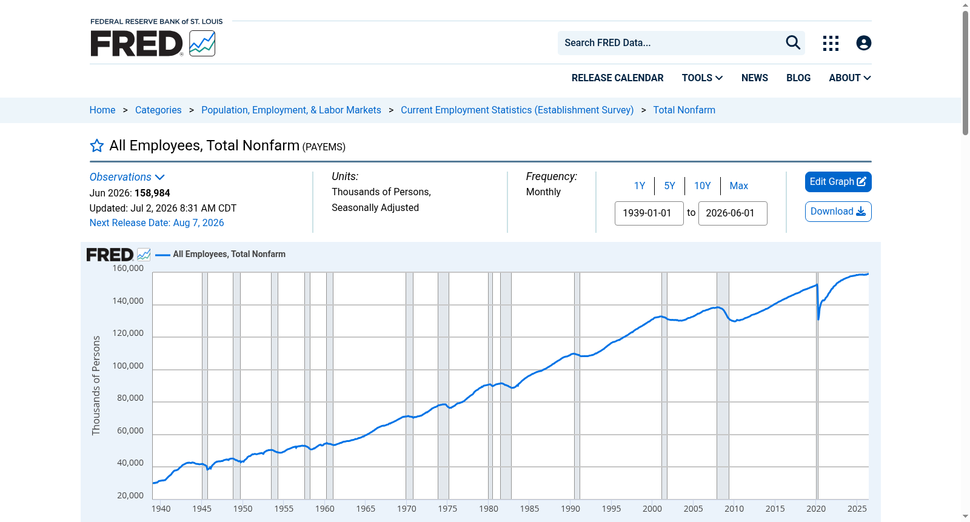Click the Monthly frequency text
Viewport: 970px width, 522px height.
[x=543, y=192]
